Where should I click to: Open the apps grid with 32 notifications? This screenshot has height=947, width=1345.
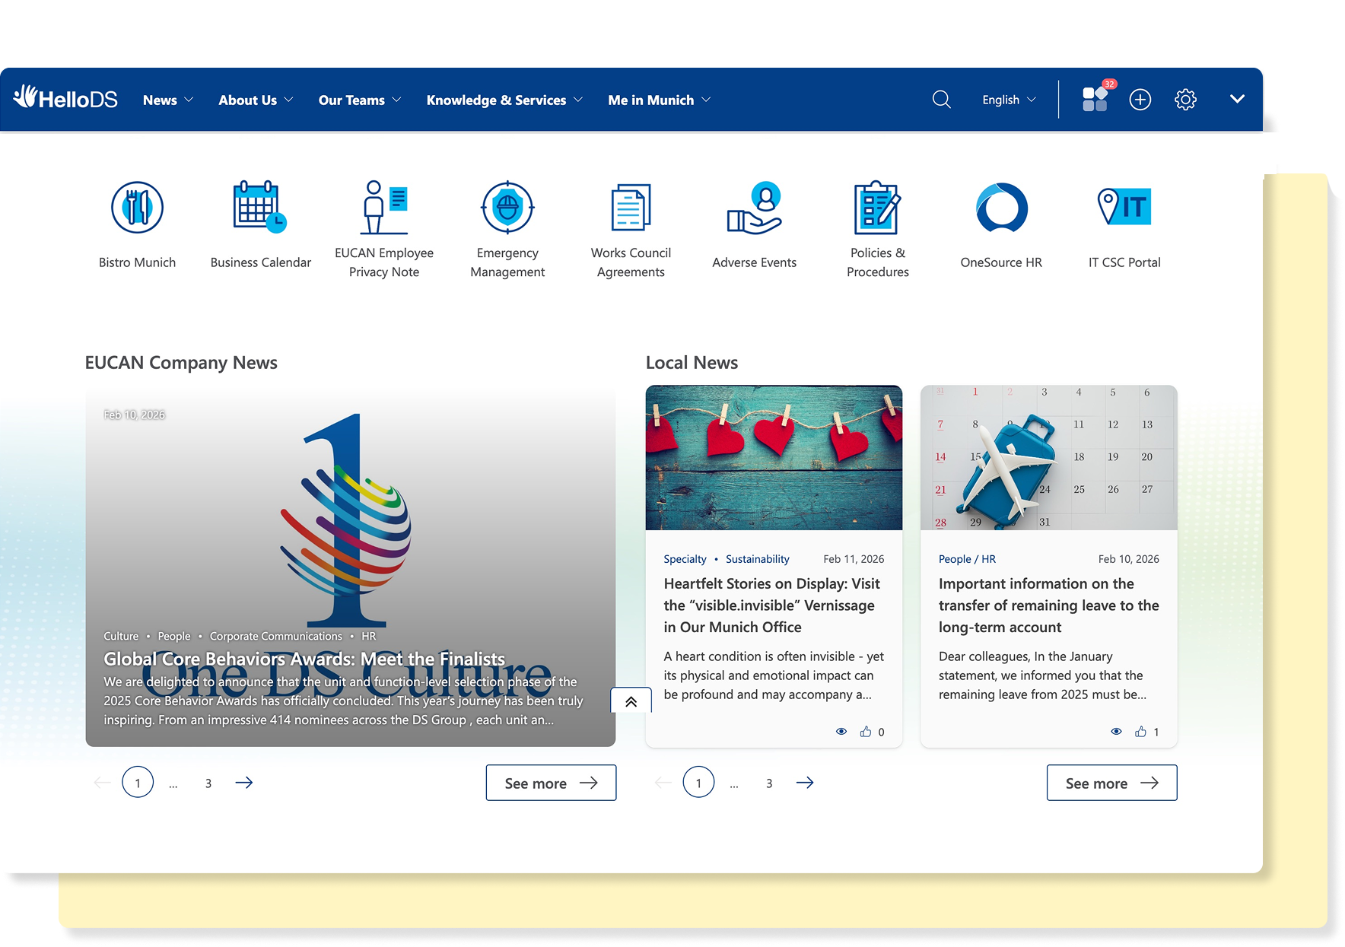(x=1095, y=99)
